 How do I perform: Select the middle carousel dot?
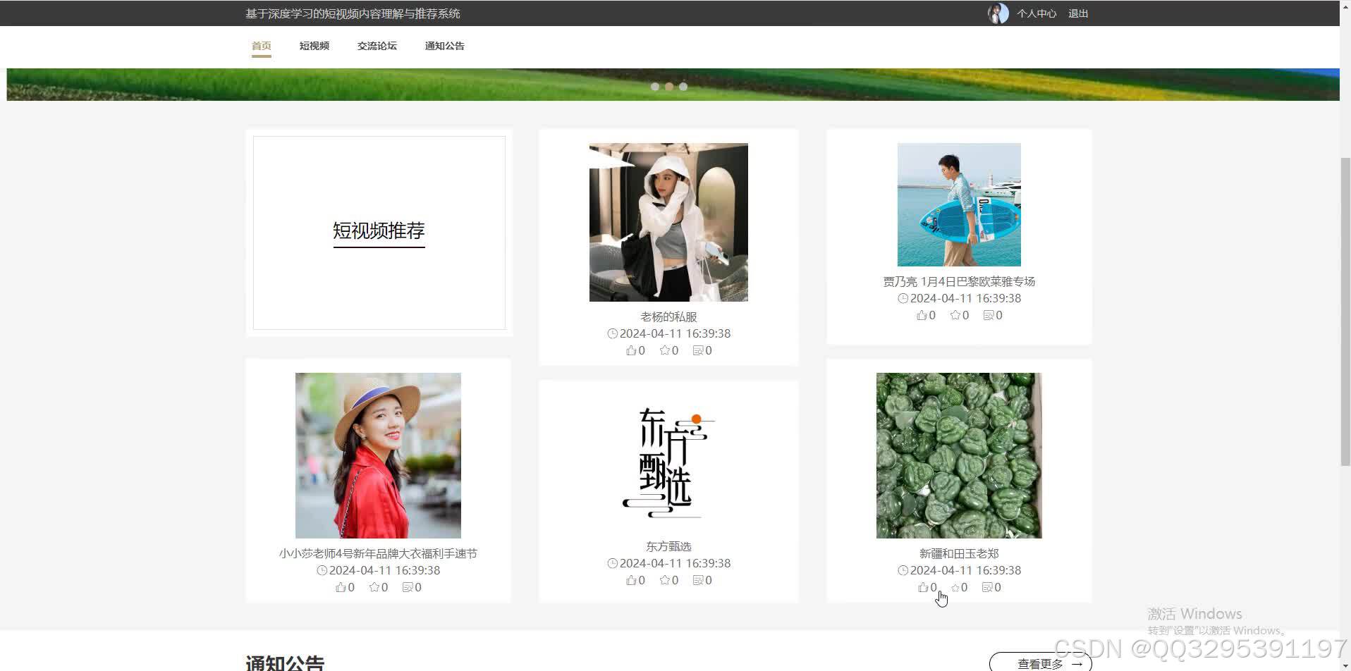669,87
